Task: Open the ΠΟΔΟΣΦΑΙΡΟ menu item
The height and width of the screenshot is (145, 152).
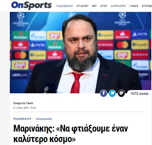Action: [65, 6]
